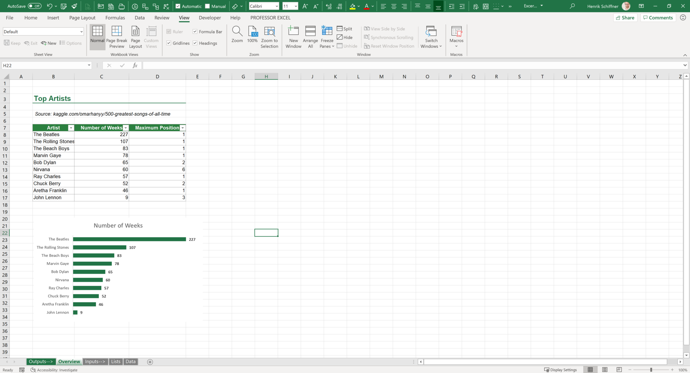Switch to Page Break Preview view
This screenshot has height=373, width=690.
(x=117, y=36)
